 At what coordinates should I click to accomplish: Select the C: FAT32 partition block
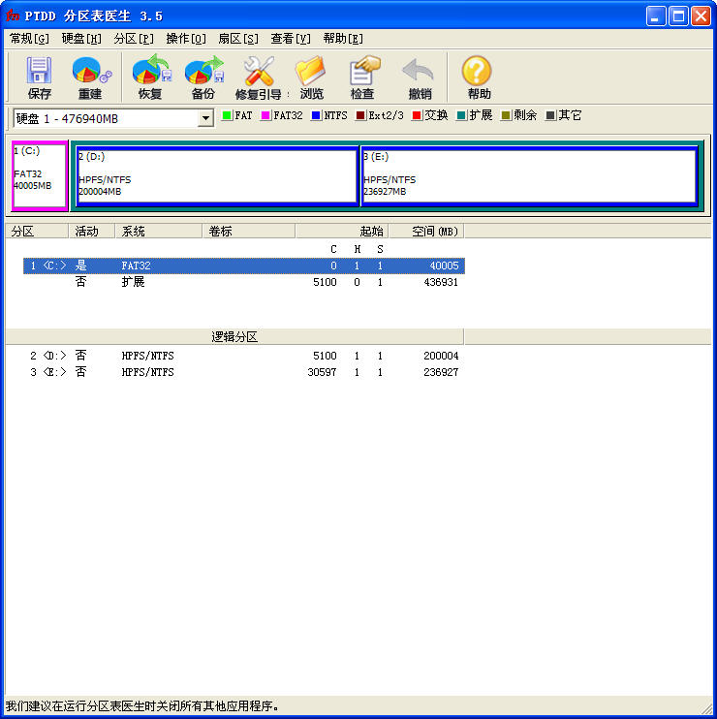point(39,175)
